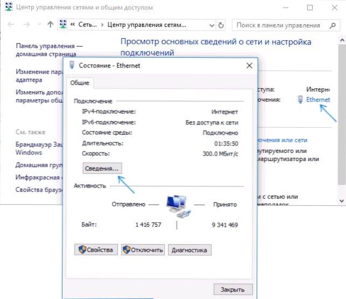Screen dimensions: 346x299
Task: Open Инфракрасная связь link
Action: tap(39, 177)
